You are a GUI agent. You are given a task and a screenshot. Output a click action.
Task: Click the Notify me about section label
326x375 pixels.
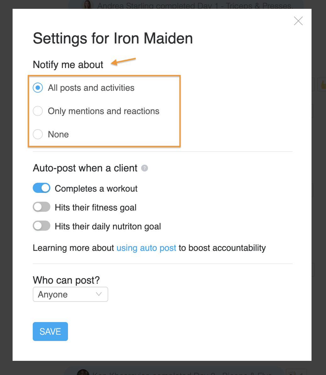click(68, 65)
